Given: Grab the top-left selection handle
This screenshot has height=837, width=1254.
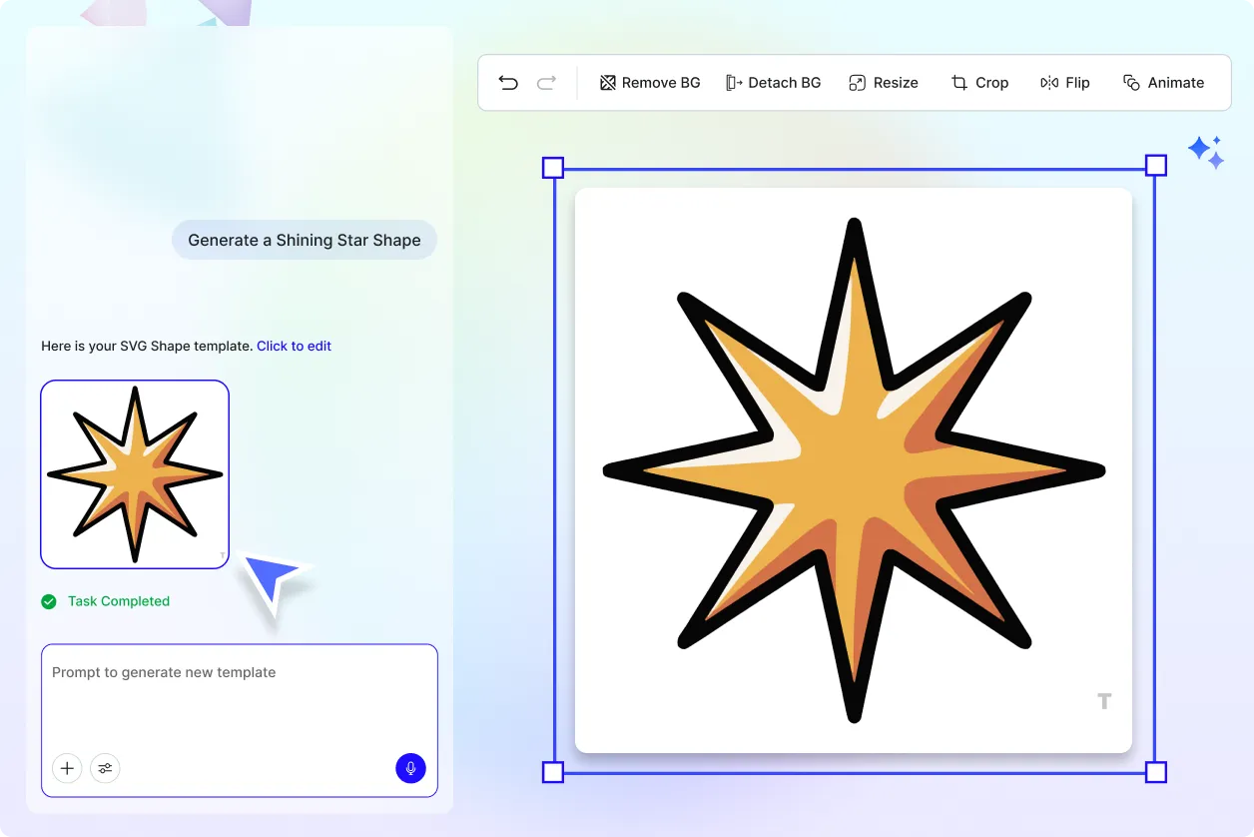Looking at the screenshot, I should pos(553,167).
